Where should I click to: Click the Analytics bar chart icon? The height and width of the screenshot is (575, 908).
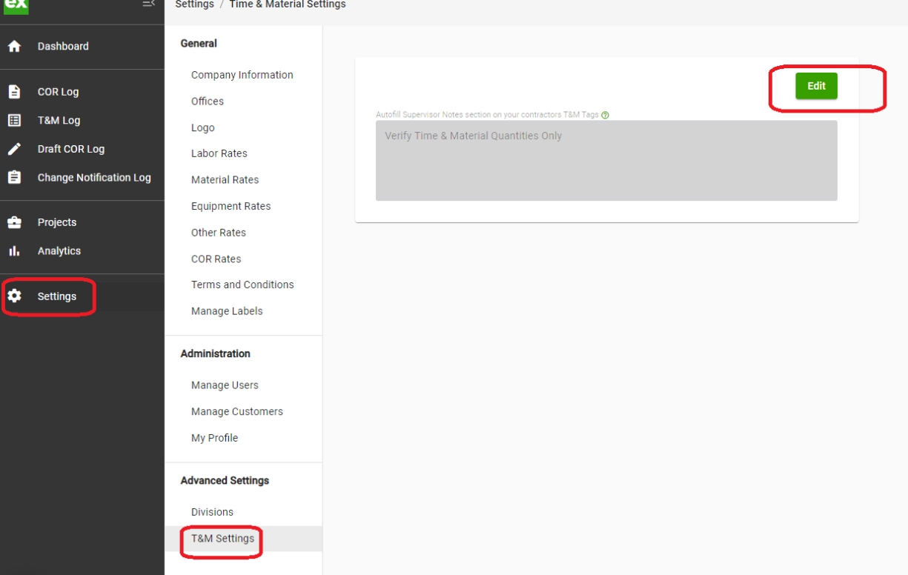click(x=14, y=251)
